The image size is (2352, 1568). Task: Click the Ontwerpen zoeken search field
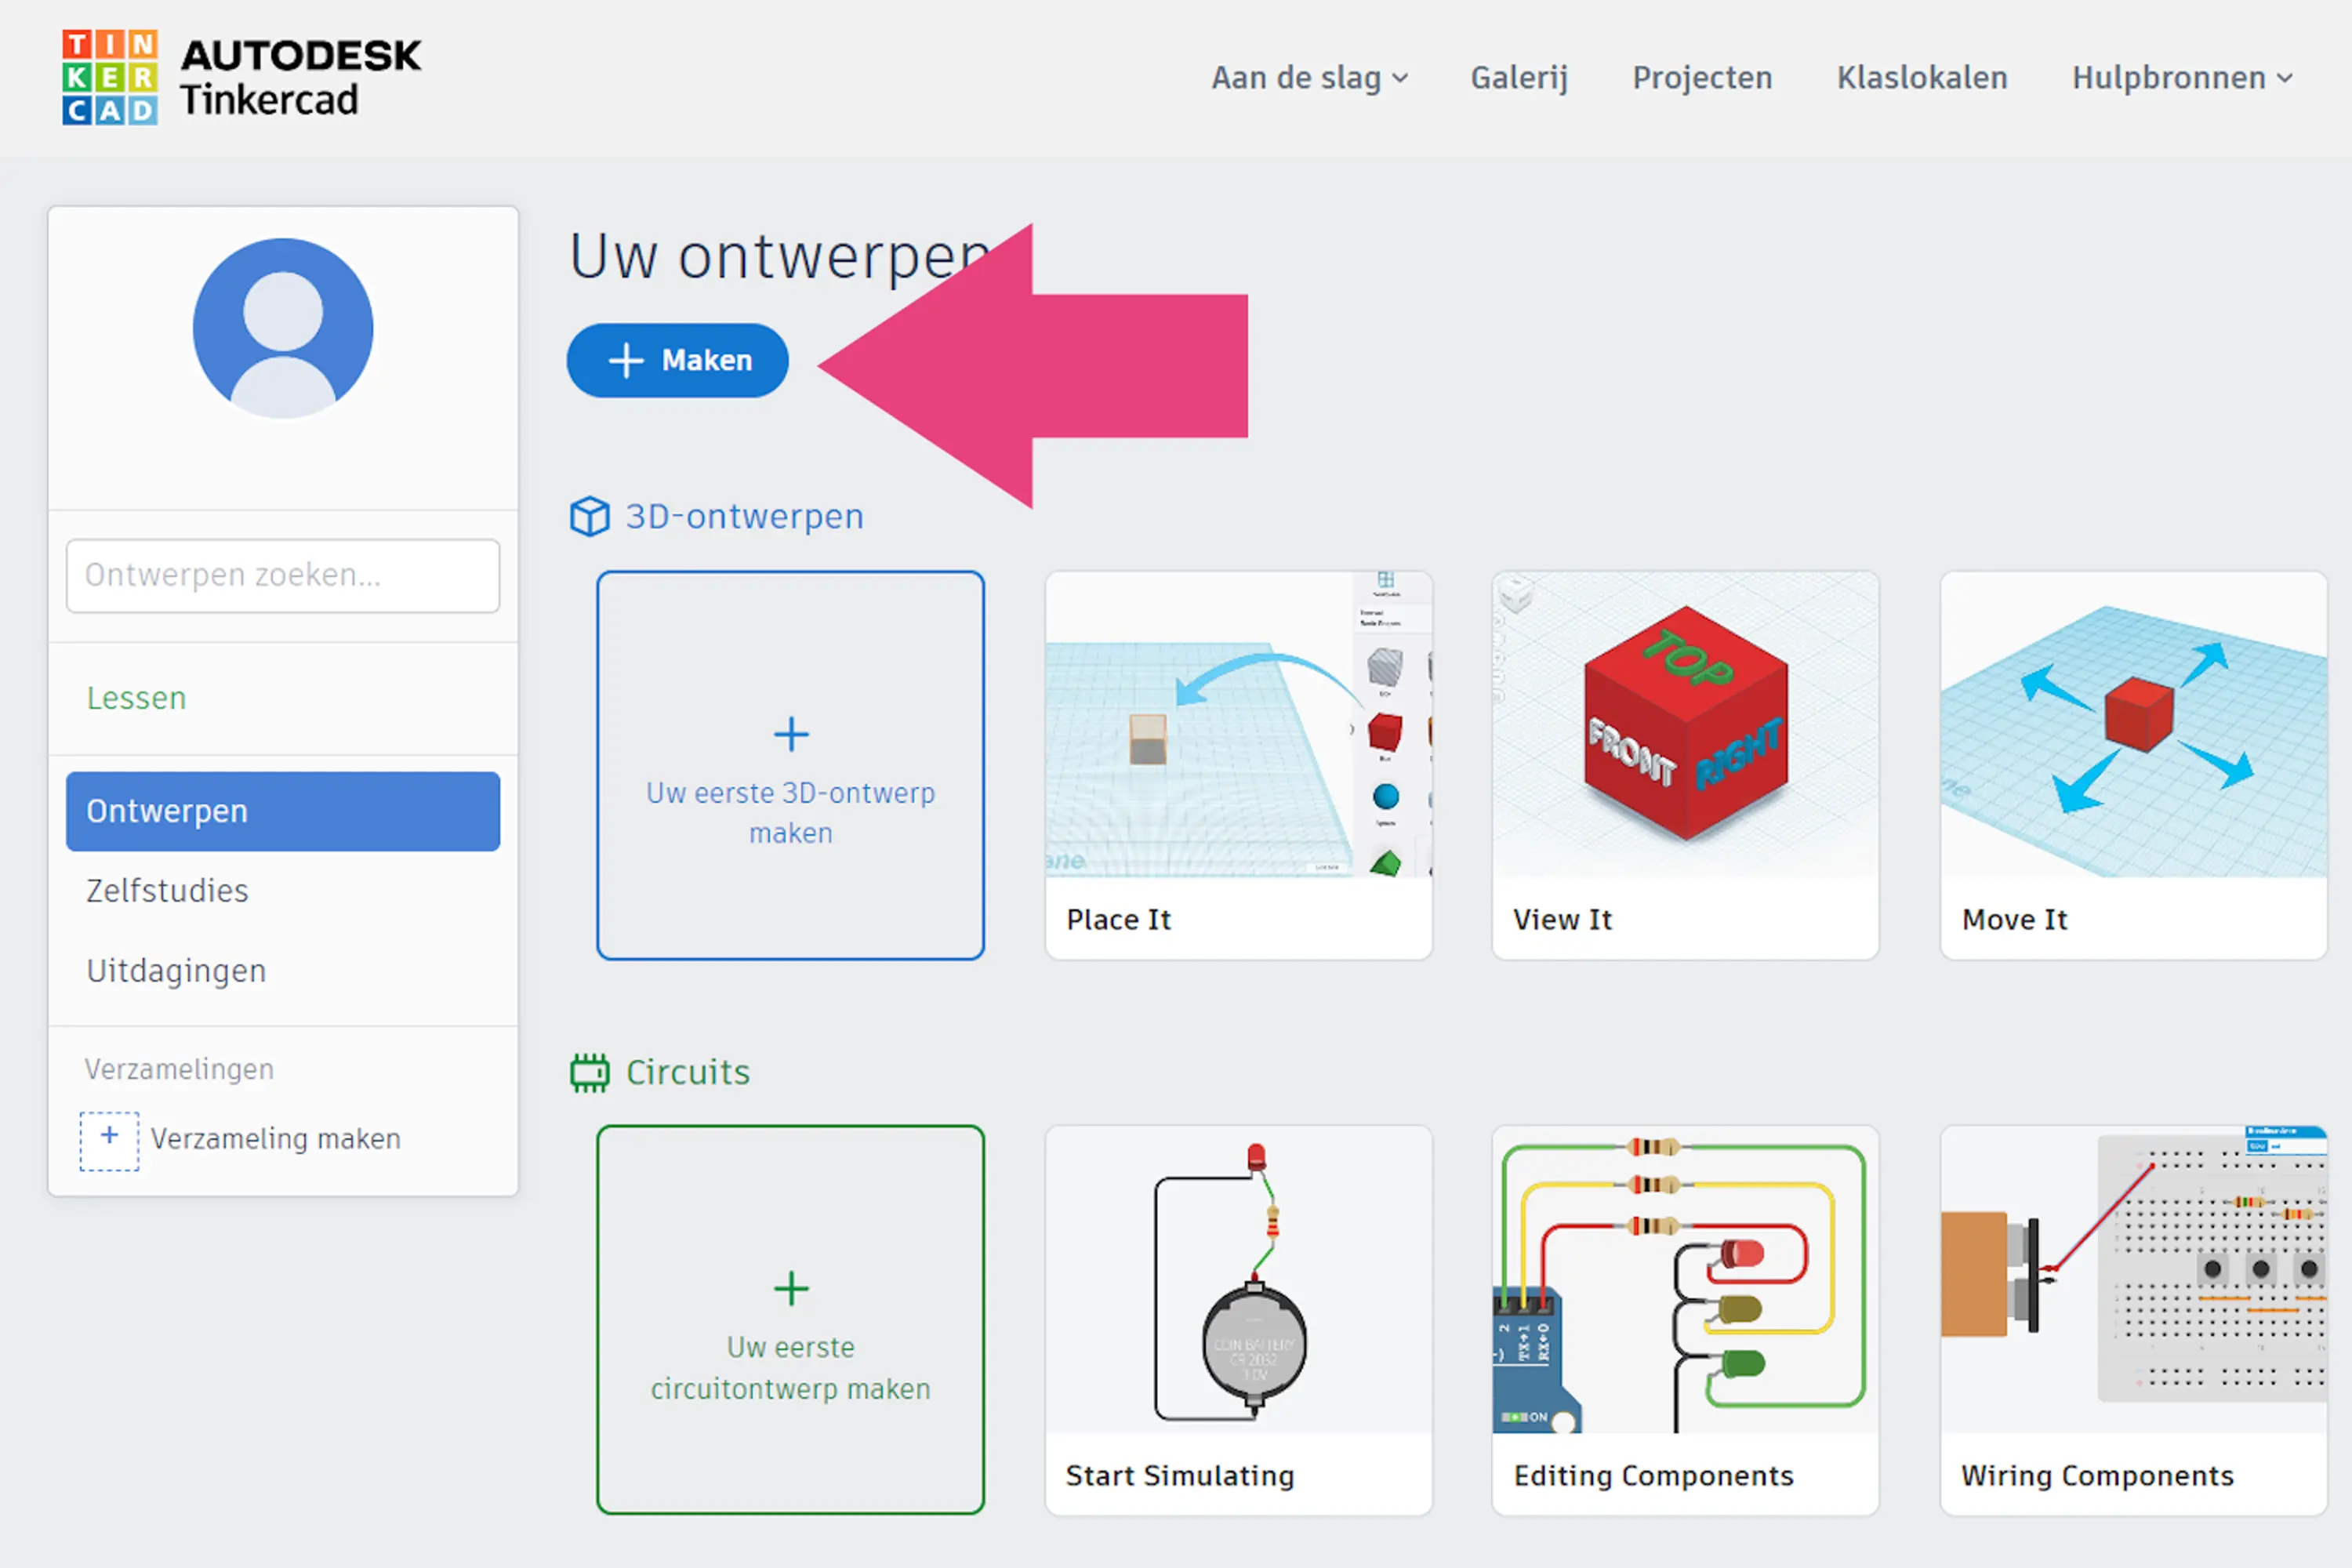click(x=283, y=575)
